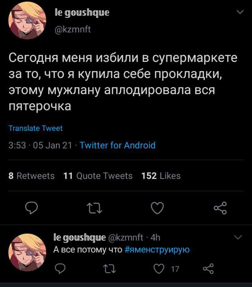Expand the reply tweet options chevron
The image size is (252, 287).
[x=237, y=237]
